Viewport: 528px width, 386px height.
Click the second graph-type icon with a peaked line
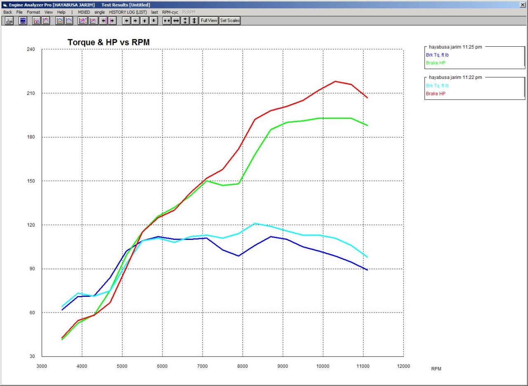click(46, 21)
